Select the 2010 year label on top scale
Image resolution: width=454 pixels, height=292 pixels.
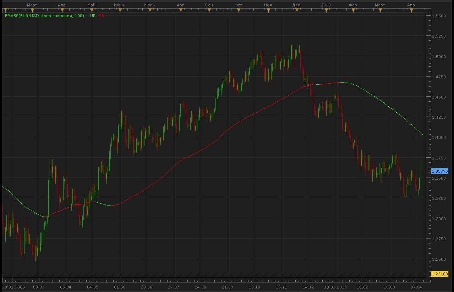point(326,5)
